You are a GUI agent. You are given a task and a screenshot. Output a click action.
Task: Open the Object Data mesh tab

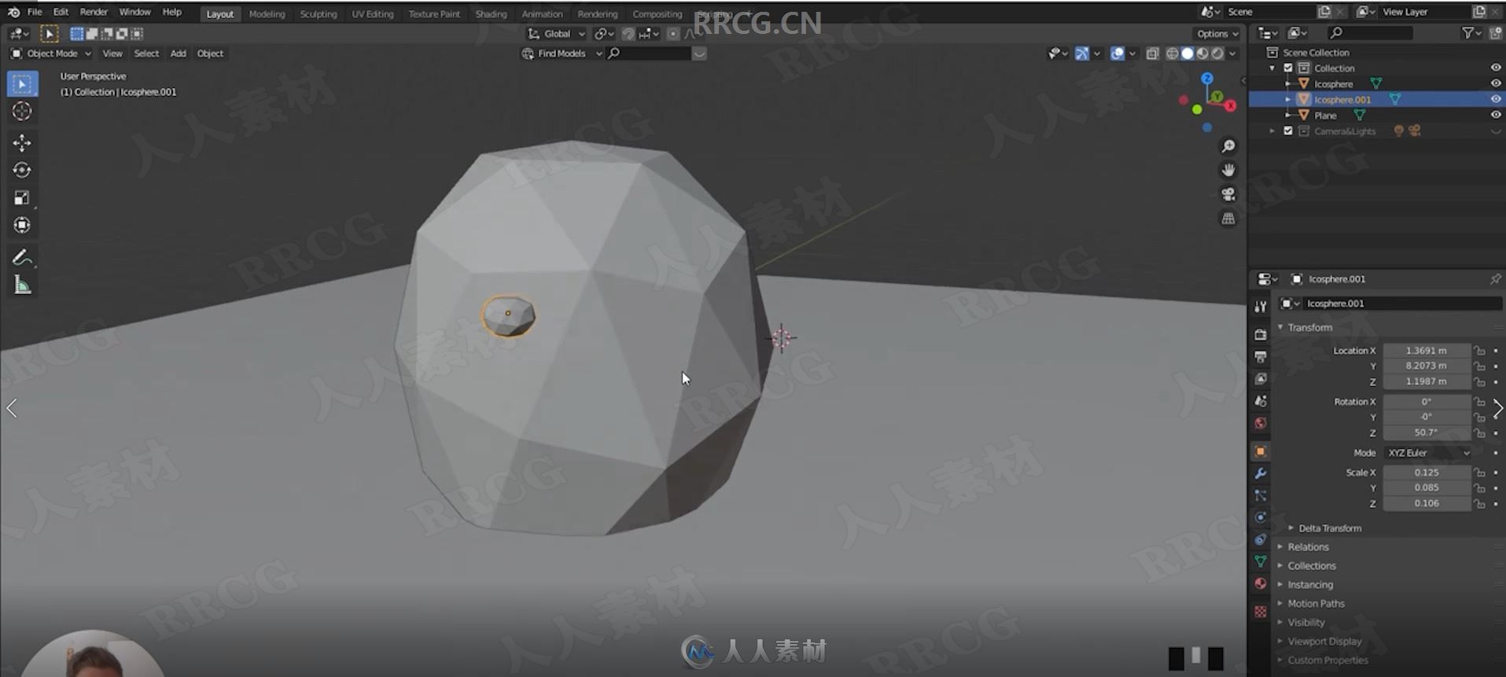tap(1260, 561)
